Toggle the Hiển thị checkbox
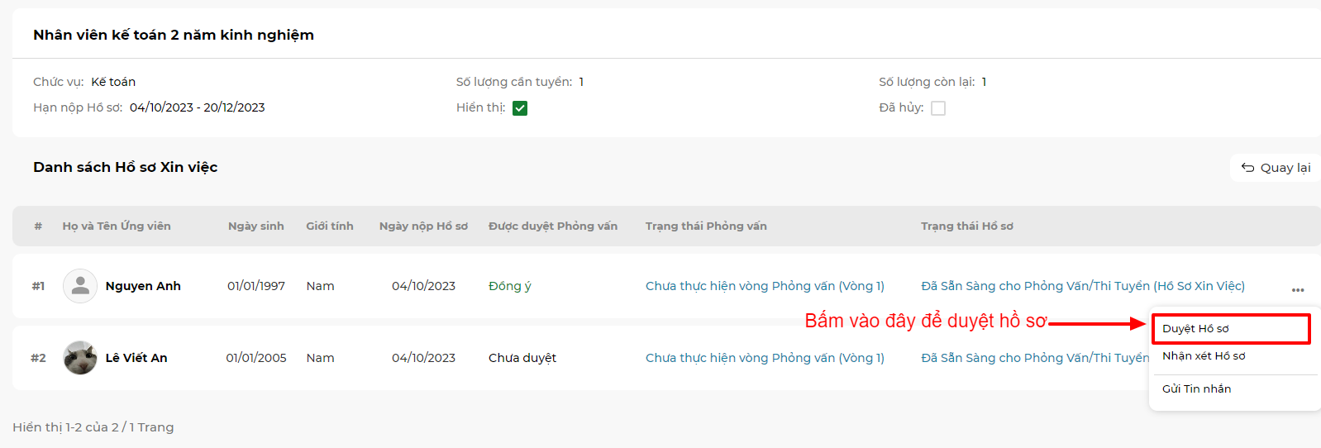 click(x=520, y=108)
